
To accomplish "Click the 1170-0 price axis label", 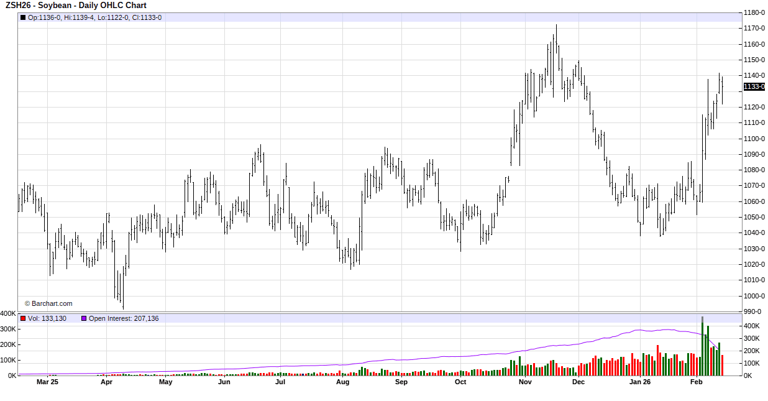I will (x=754, y=29).
